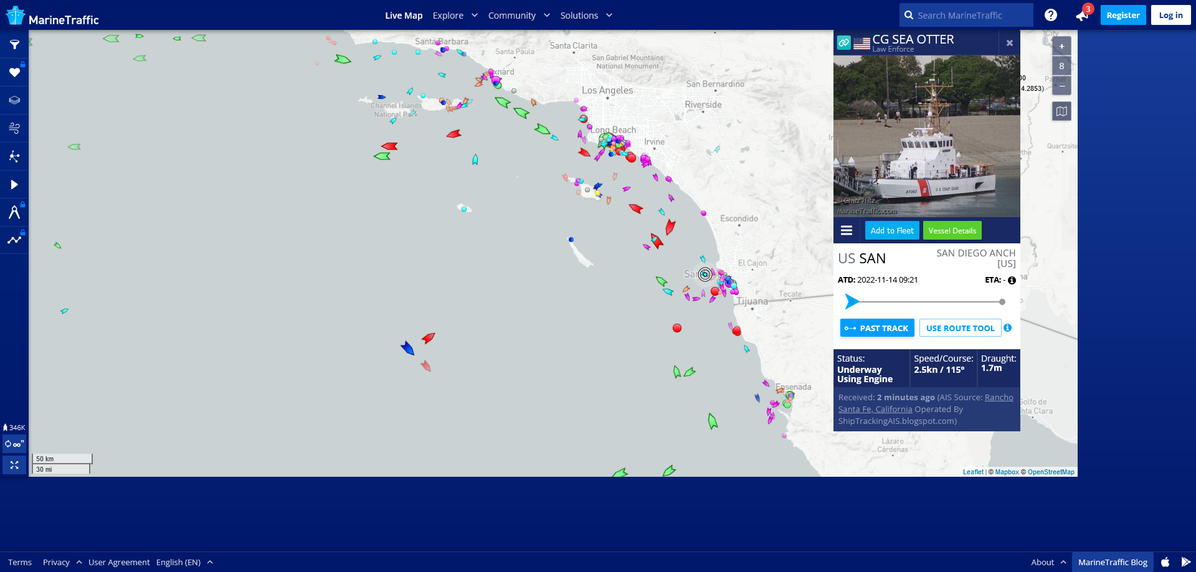Open the OpenStreetMap attribution link
This screenshot has width=1196, height=572.
pos(1051,472)
